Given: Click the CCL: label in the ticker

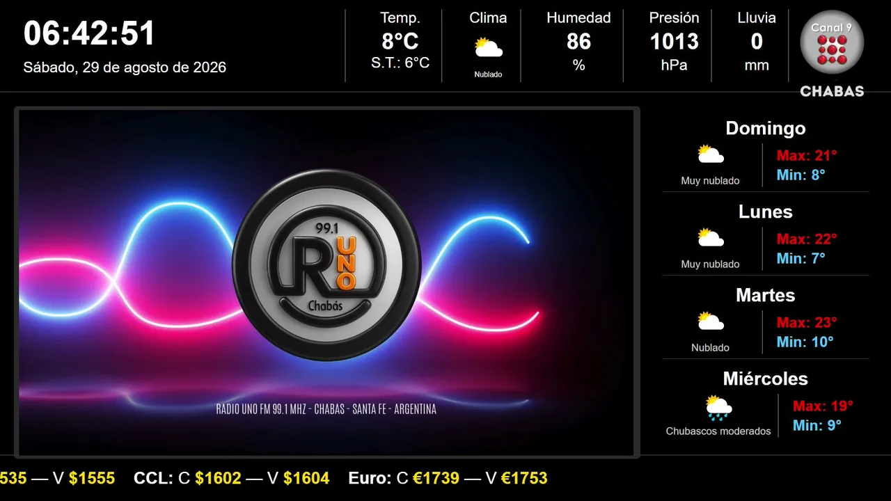Looking at the screenshot, I should tap(153, 478).
